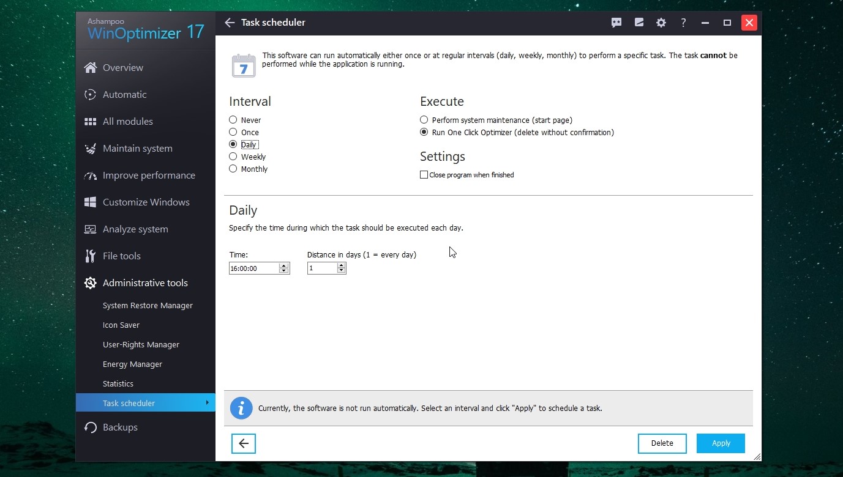This screenshot has width=843, height=477.
Task: Open Icon Saver from the sidebar
Action: (x=121, y=325)
